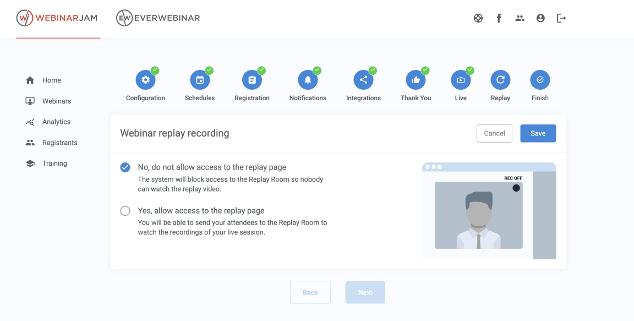Click the Cancel button

pyautogui.click(x=494, y=133)
